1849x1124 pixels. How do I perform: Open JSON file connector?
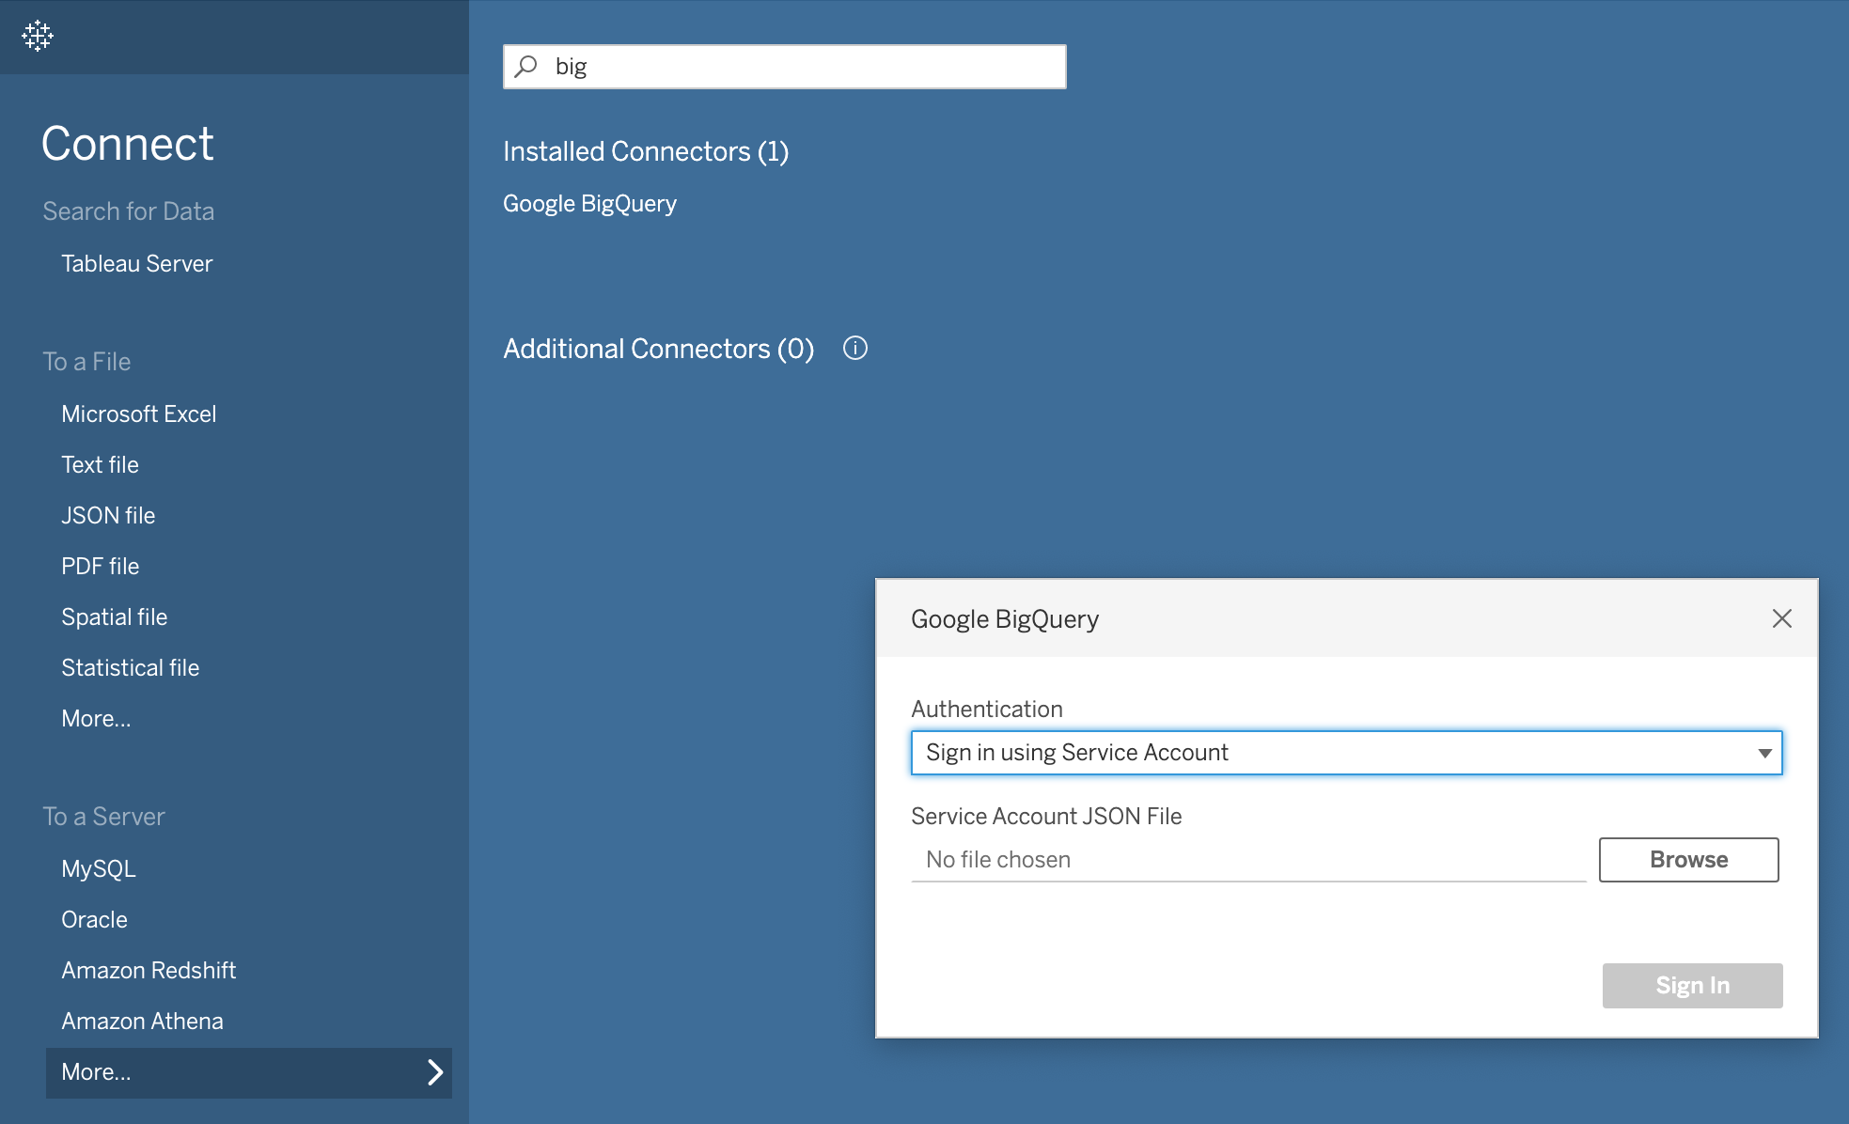108,515
